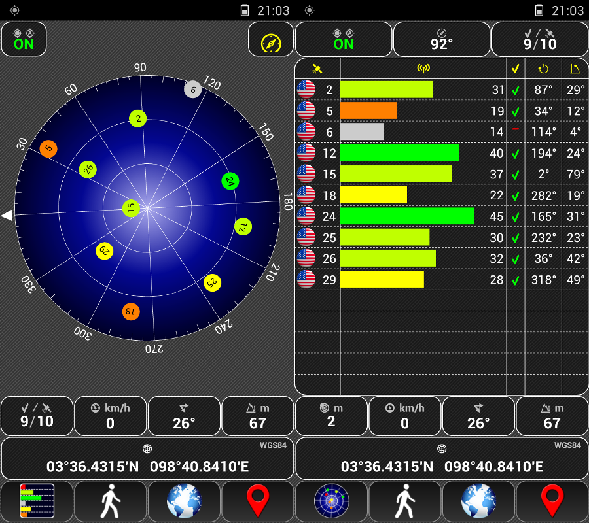Open the signal bar chart view icon
The height and width of the screenshot is (523, 589).
(x=37, y=501)
